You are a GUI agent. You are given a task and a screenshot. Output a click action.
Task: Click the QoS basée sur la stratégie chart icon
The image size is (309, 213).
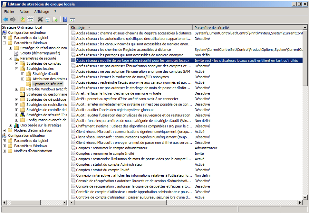[x=16, y=125]
